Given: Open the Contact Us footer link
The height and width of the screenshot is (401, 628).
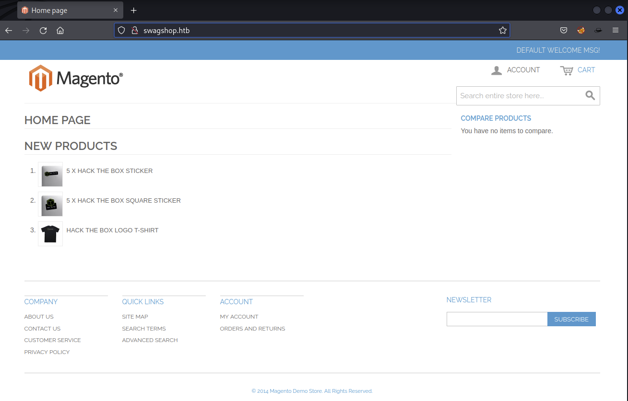Looking at the screenshot, I should click(x=42, y=329).
